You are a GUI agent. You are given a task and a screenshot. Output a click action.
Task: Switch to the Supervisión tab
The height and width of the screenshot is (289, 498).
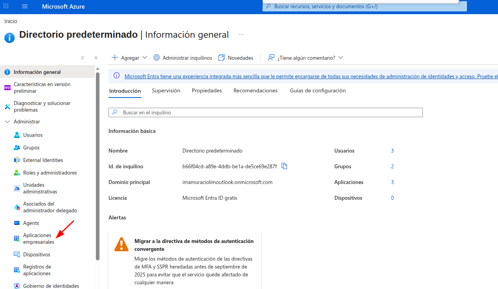(x=166, y=90)
